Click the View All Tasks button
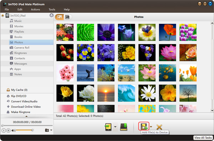Viewport: 214px width, 141px height. tap(203, 138)
